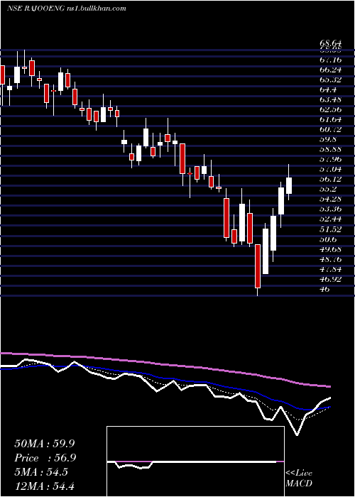Viewport: 355px width, 497px height.
Task: Click the 60.72 price axis label
Action: [330, 130]
